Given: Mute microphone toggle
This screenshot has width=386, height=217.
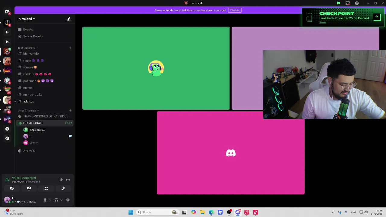Looking at the screenshot, I should tap(45, 200).
